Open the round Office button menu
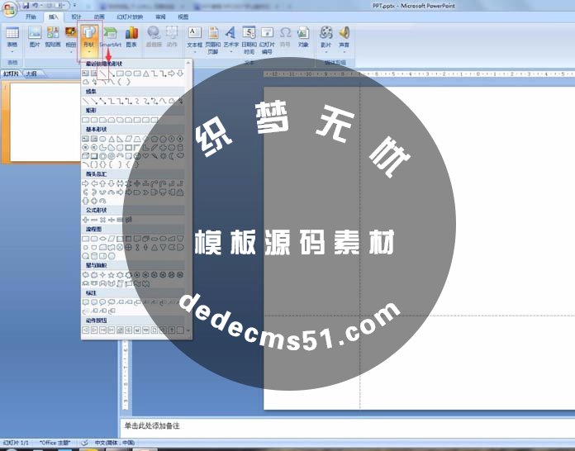The height and width of the screenshot is (451, 575). click(x=9, y=8)
